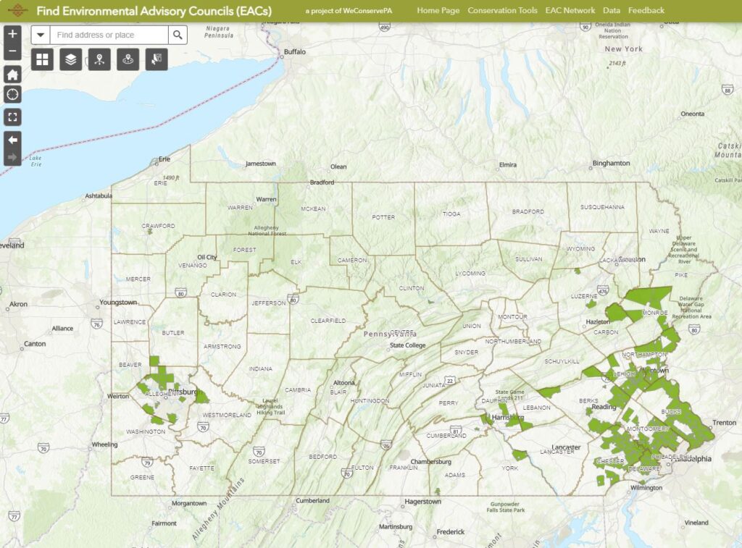The height and width of the screenshot is (548, 742).
Task: Open the Conservation Tools menu
Action: 501,10
